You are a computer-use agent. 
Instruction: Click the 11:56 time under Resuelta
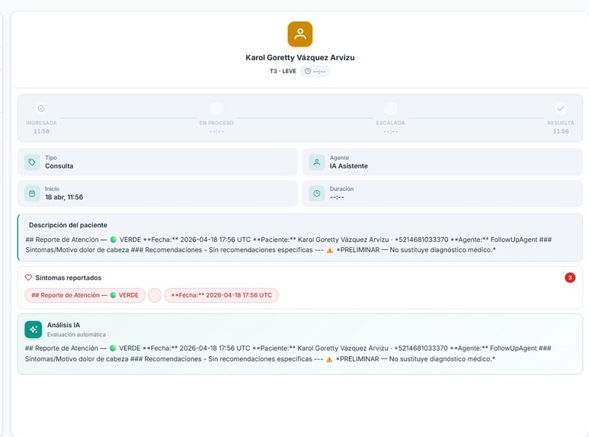tap(561, 131)
